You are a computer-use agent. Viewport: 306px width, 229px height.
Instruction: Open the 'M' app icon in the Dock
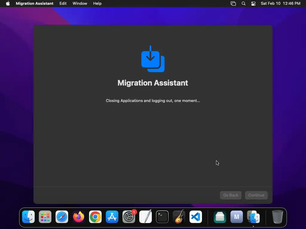click(x=237, y=217)
